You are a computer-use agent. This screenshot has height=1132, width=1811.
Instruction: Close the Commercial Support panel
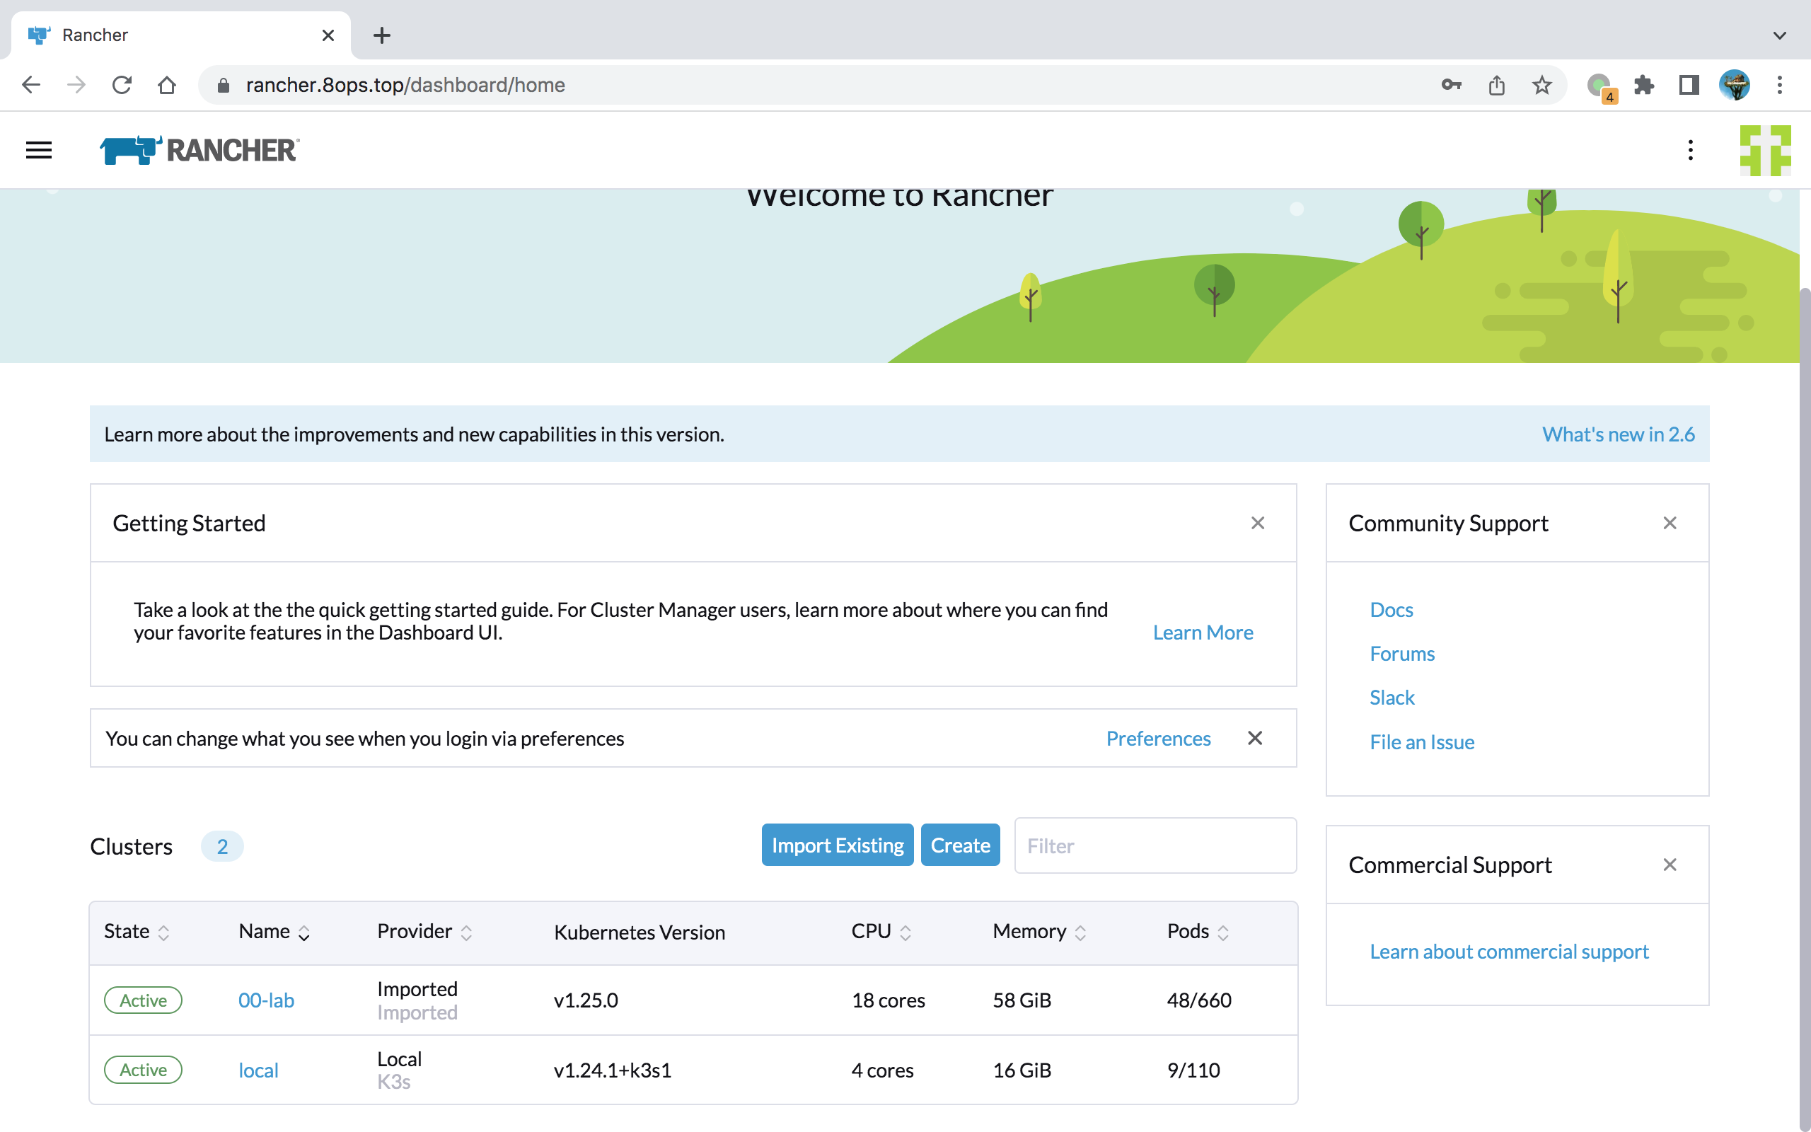pyautogui.click(x=1670, y=865)
